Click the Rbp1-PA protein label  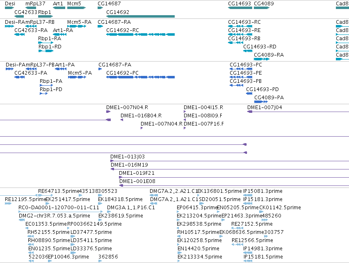click(51, 81)
